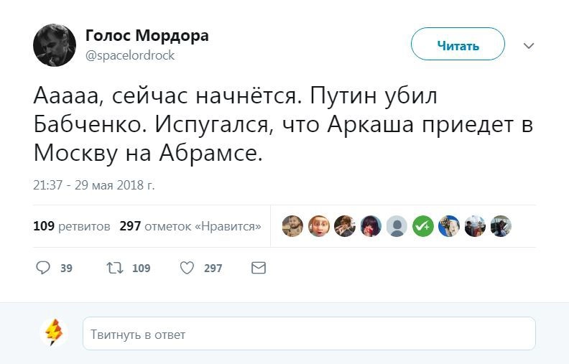
Task: Retweet this tweet via the arrows icon
Action: click(x=114, y=268)
